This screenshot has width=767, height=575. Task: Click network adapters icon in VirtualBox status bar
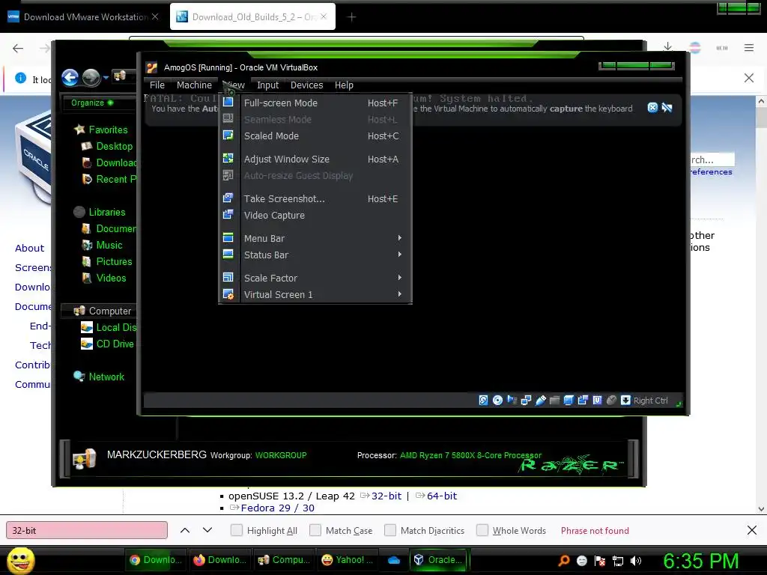pyautogui.click(x=526, y=401)
